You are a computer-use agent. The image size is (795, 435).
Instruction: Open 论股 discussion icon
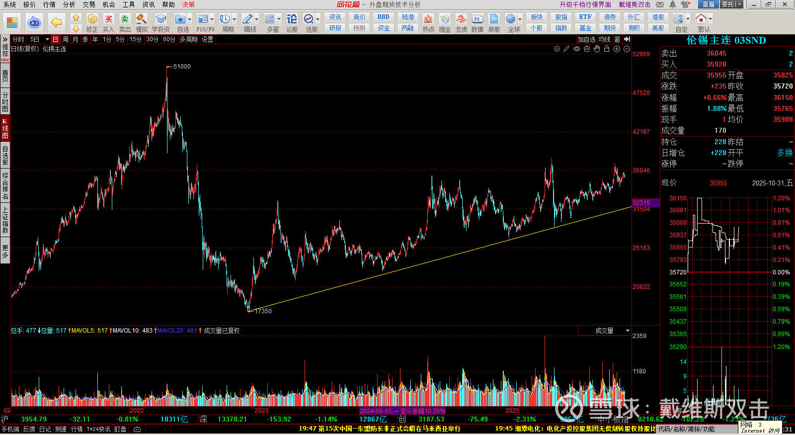pos(292,23)
